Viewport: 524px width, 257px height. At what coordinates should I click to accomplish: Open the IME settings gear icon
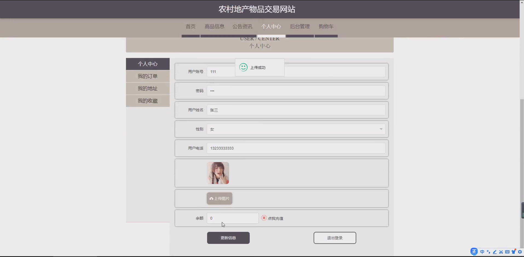point(520,252)
